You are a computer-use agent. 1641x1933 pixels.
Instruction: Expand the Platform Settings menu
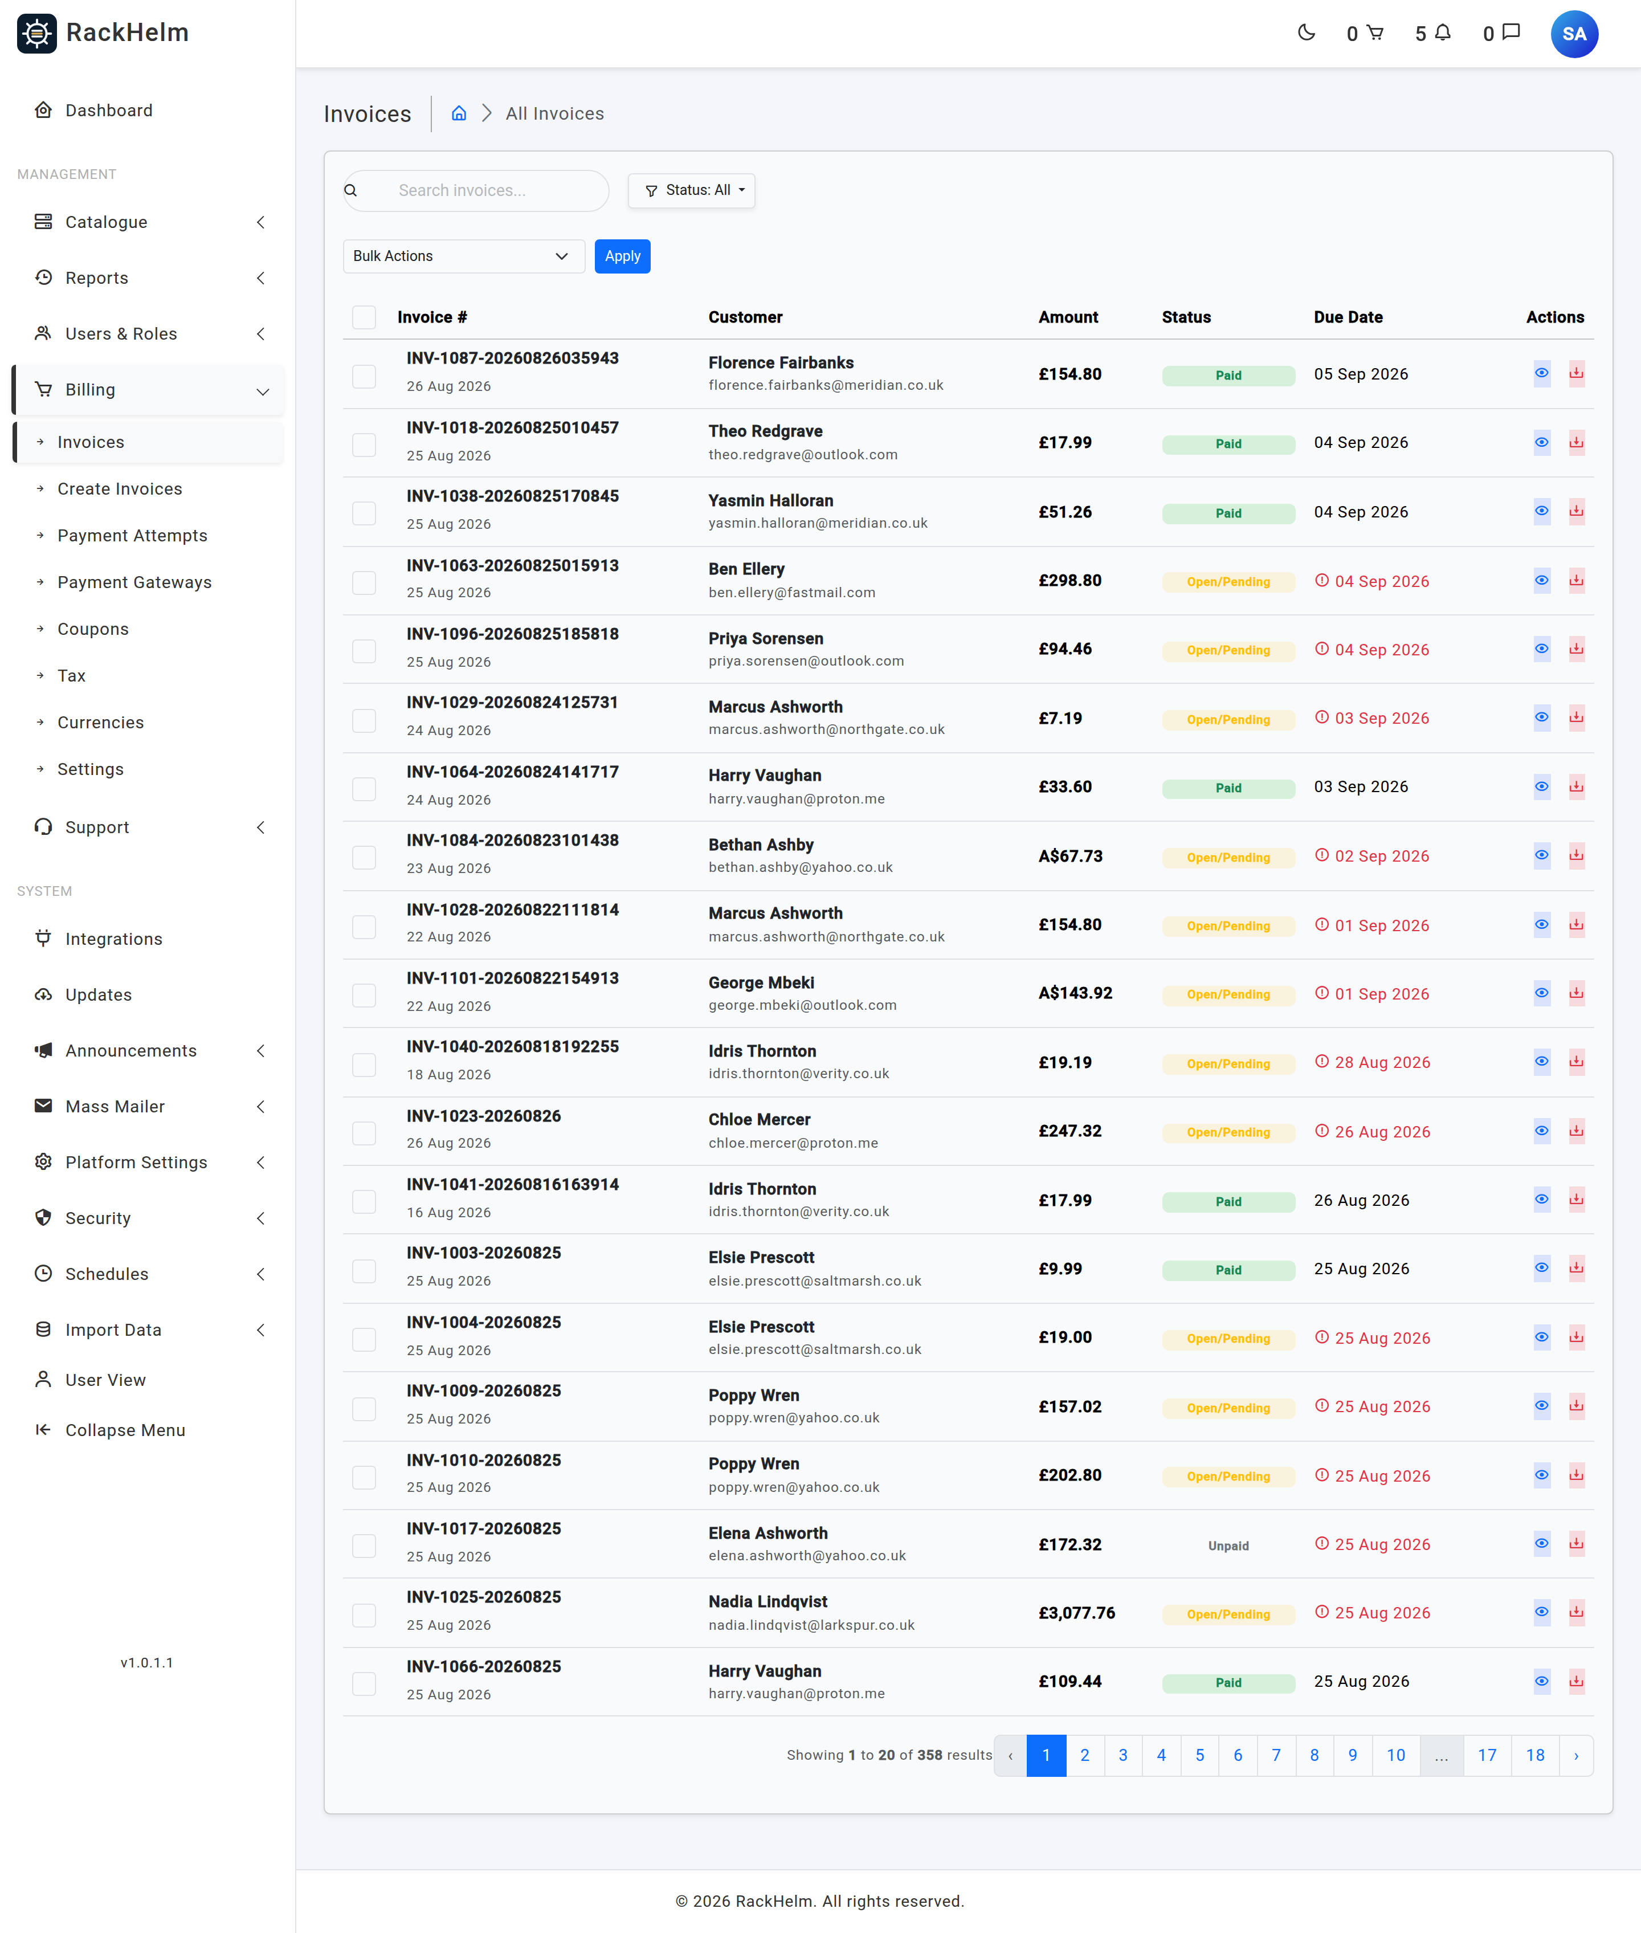pos(149,1162)
